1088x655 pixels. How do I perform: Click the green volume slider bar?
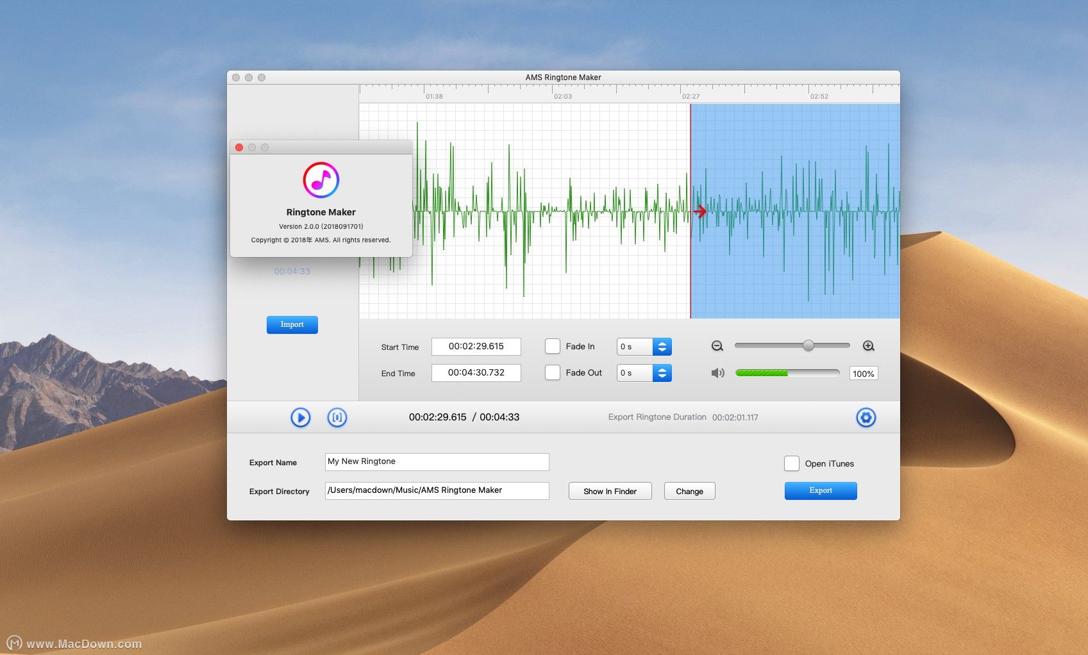(x=787, y=373)
